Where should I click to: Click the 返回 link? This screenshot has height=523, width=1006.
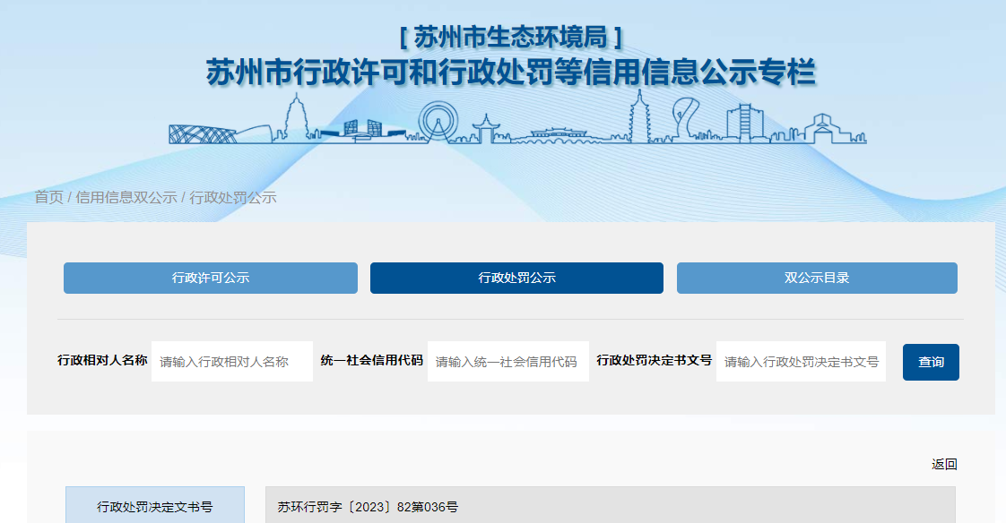[944, 464]
